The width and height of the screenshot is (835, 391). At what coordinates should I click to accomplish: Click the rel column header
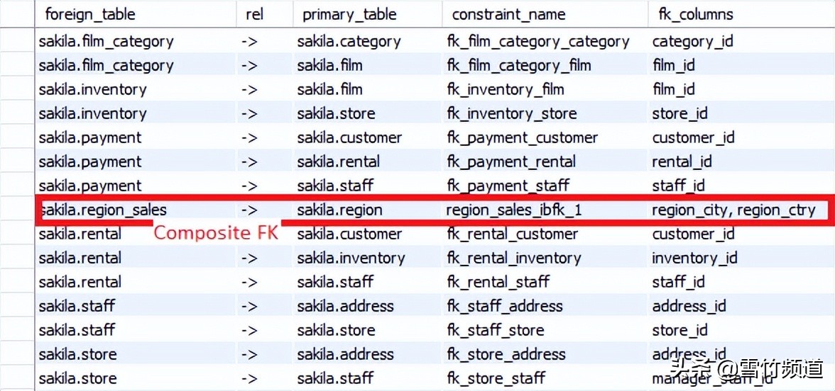tap(254, 14)
